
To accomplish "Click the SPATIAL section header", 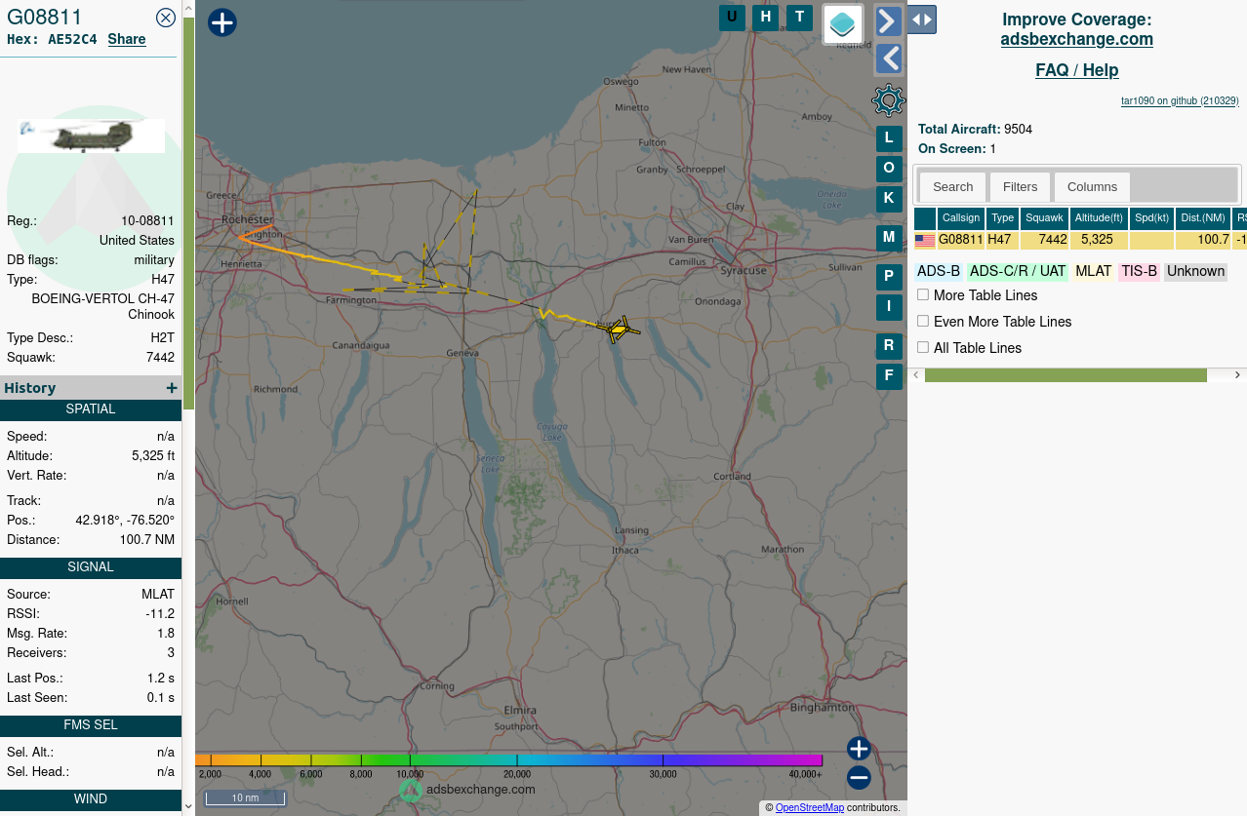I will click(x=91, y=409).
